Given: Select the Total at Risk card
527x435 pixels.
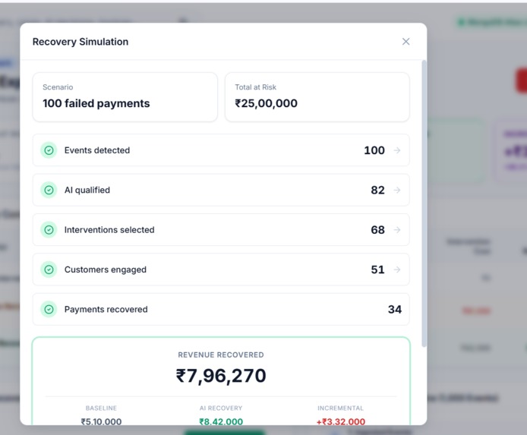Looking at the screenshot, I should (317, 97).
